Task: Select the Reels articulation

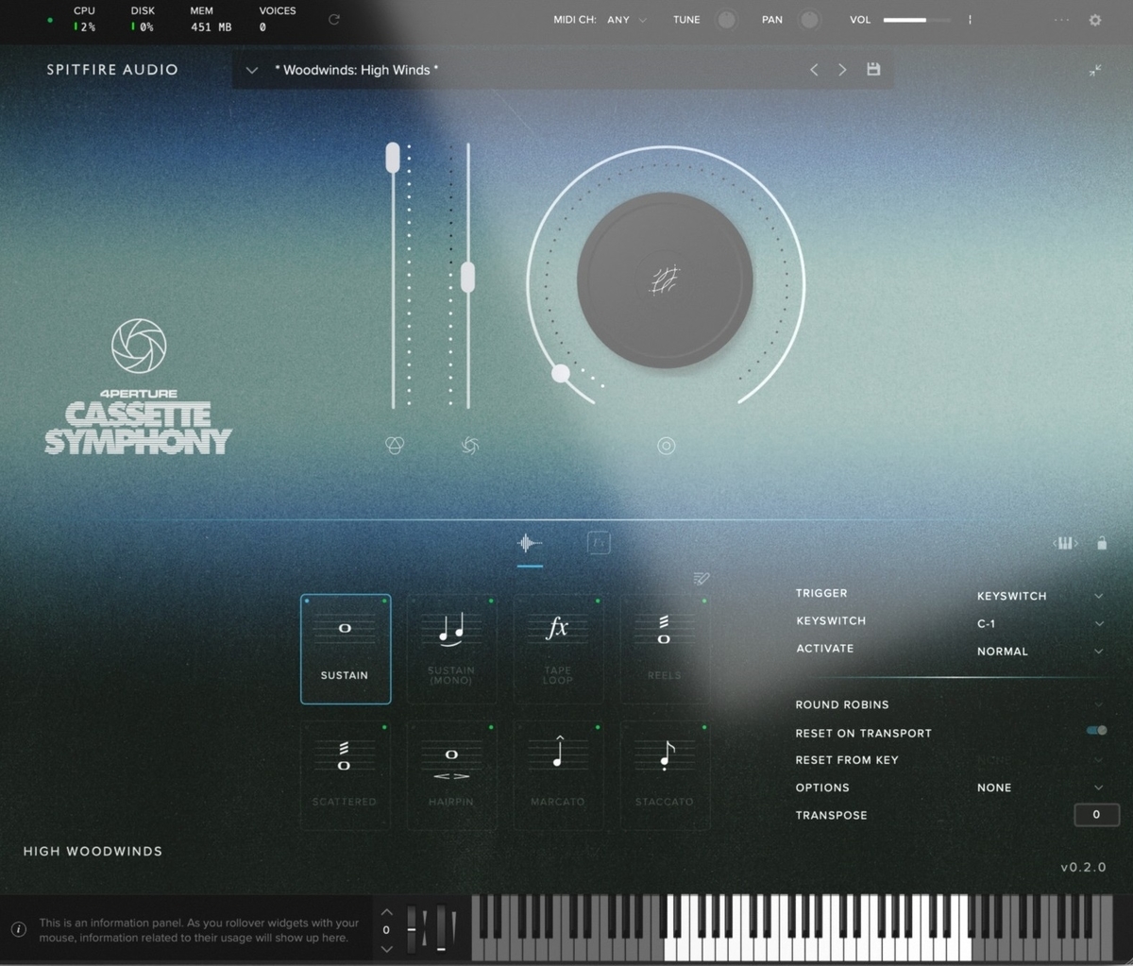Action: pos(665,649)
